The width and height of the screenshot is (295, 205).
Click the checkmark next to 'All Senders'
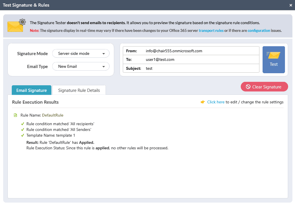coord(23,129)
